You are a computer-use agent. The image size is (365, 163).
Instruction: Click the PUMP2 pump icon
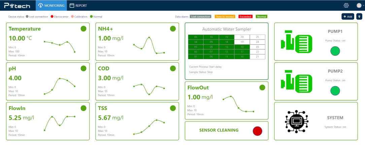(296, 81)
